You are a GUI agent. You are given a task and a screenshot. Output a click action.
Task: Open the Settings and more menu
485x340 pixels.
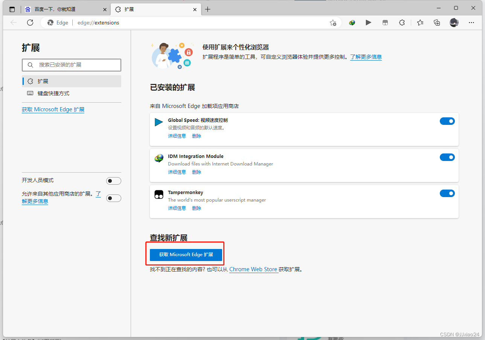pos(471,23)
